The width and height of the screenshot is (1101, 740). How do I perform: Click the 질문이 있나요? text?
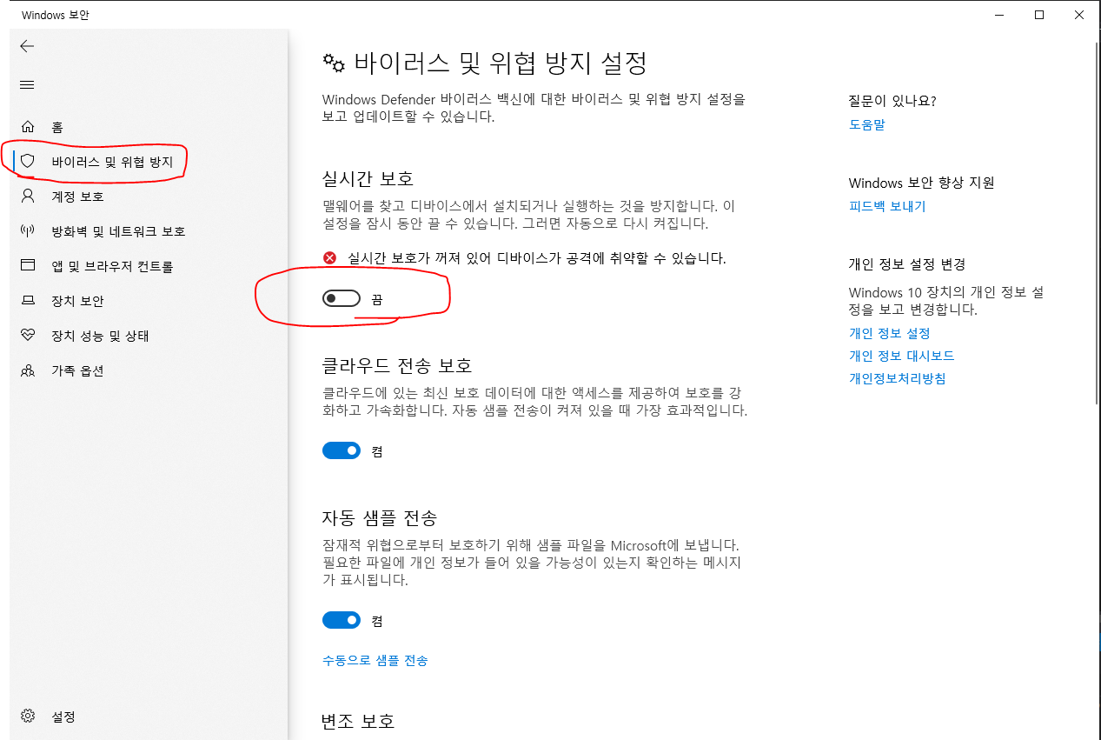point(892,101)
